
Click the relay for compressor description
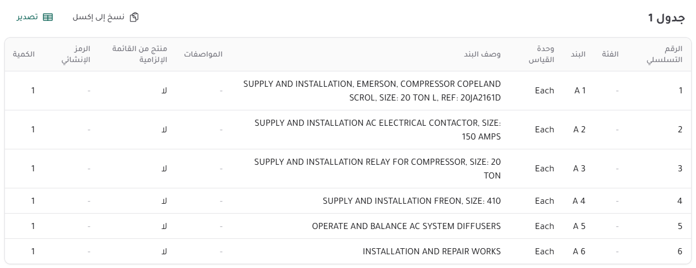tap(378, 169)
